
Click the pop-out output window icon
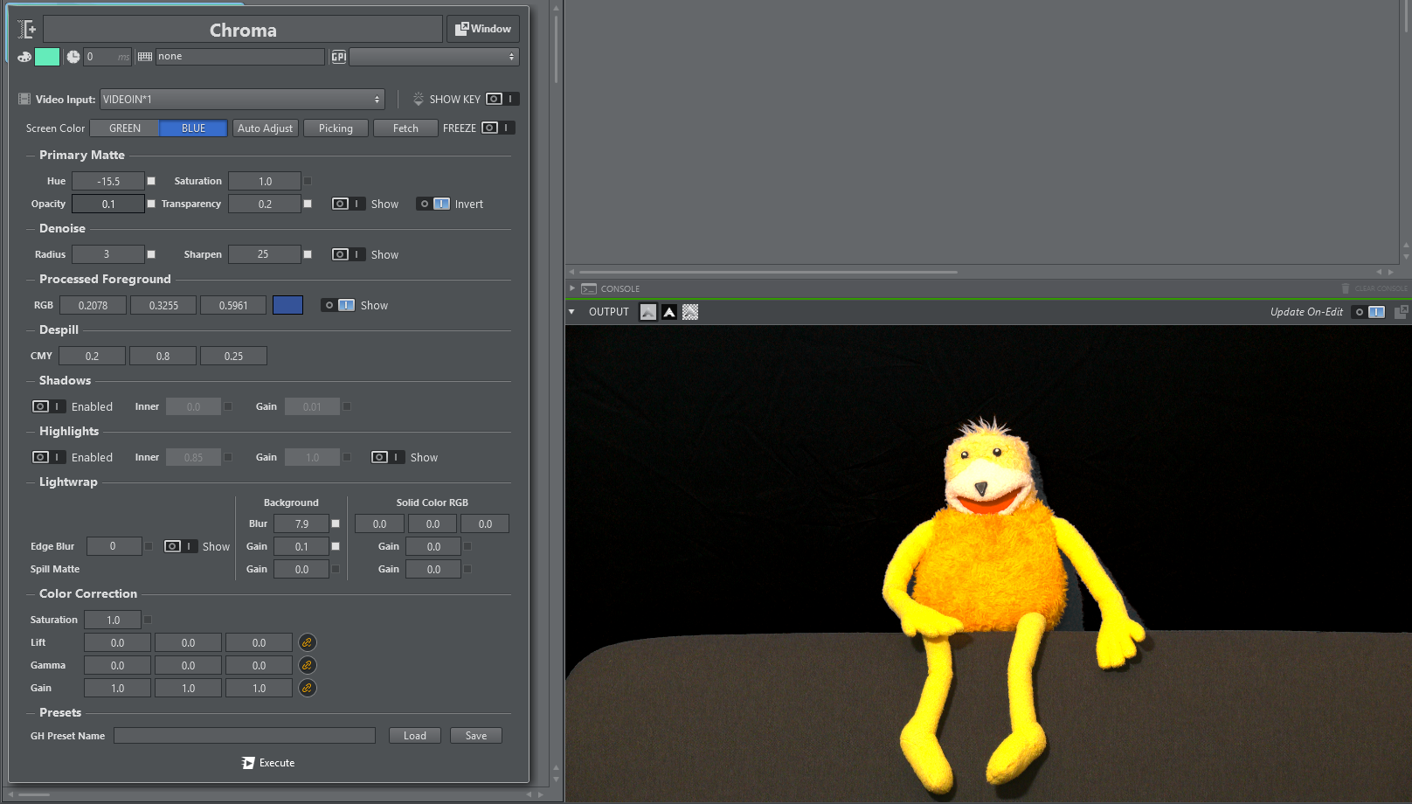(1402, 312)
